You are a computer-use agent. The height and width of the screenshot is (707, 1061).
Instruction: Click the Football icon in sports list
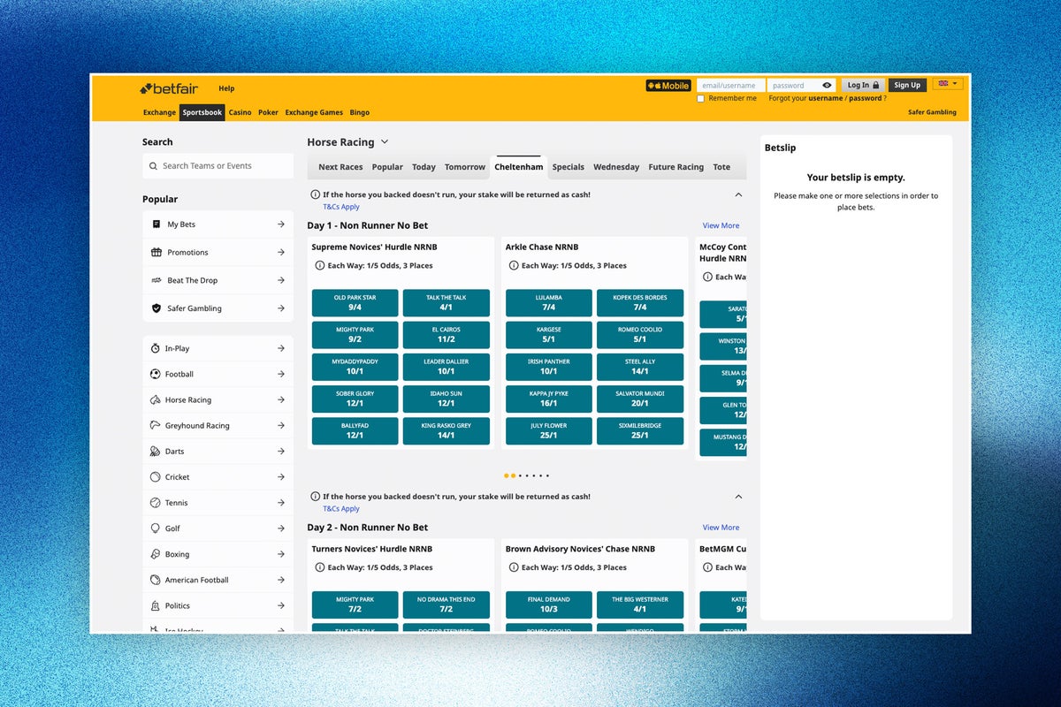156,375
